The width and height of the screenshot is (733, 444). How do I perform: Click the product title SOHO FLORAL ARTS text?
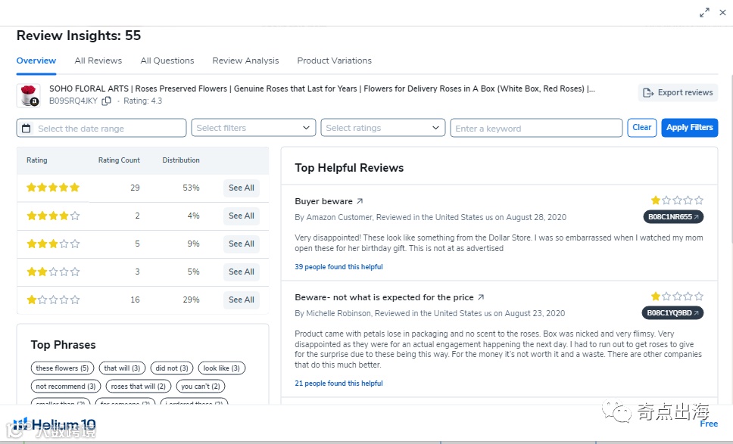(322, 88)
